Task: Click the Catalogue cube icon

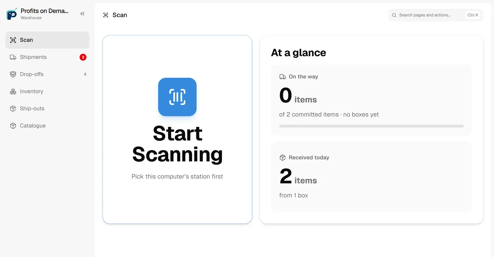Action: tap(13, 126)
